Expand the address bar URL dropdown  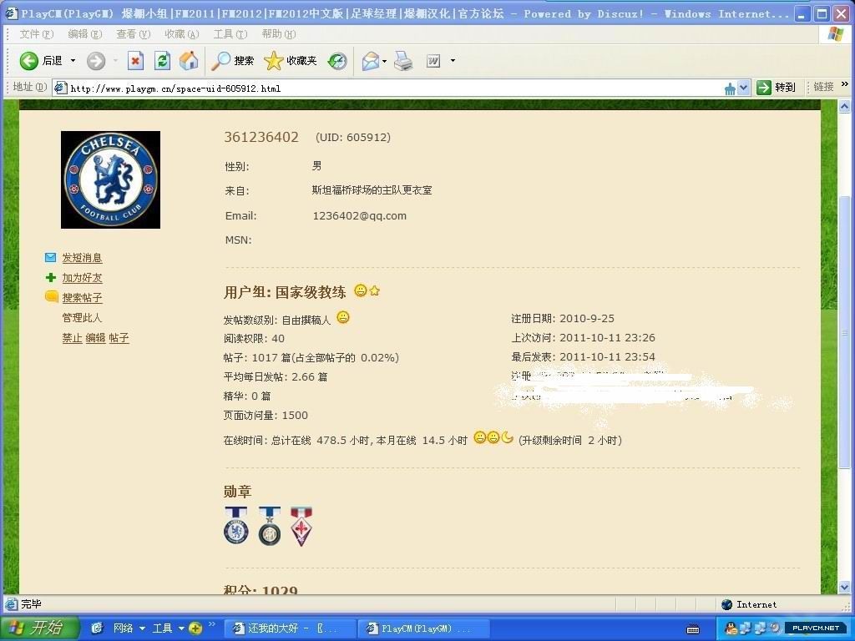(741, 88)
